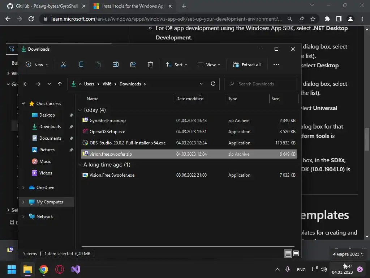Select Documents in Quick access
Screen dimensions: 370x278
coord(50,138)
